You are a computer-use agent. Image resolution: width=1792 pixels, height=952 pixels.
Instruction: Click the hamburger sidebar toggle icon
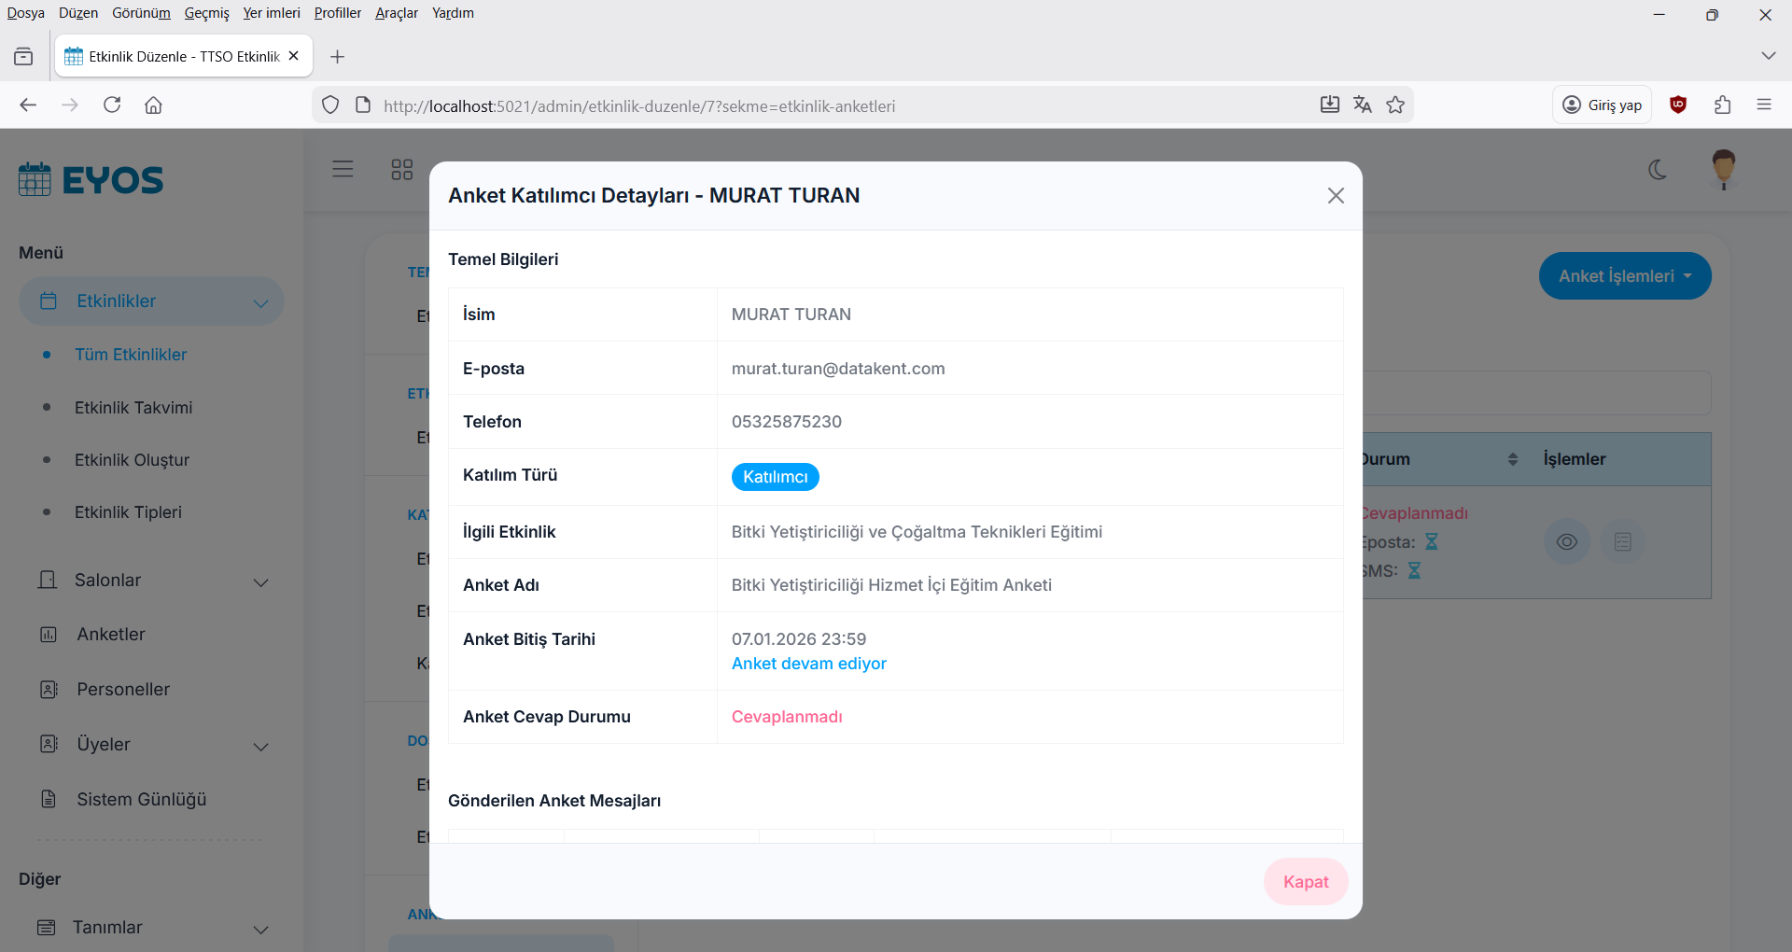[343, 169]
